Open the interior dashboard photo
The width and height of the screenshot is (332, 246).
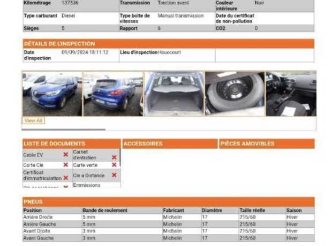tap(291, 94)
